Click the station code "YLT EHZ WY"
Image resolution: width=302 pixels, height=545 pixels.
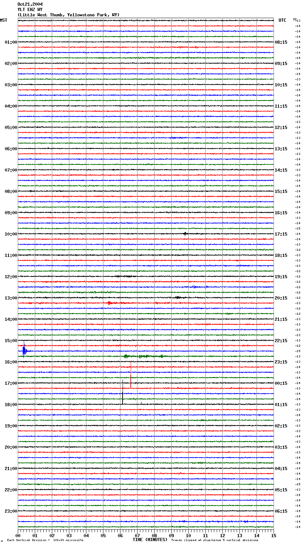point(30,10)
